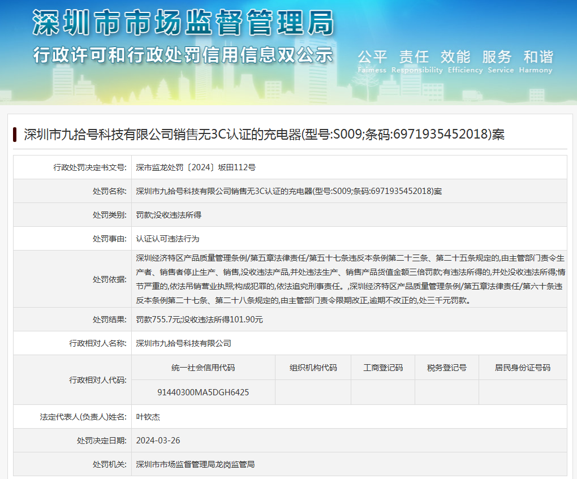Select company name in 行政相对人名称 row

coord(184,343)
